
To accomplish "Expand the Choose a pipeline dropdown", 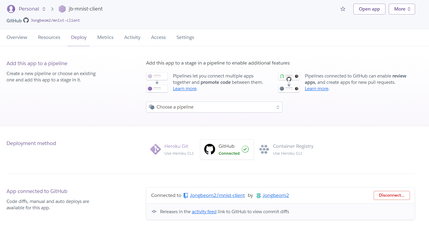I will click(x=214, y=107).
